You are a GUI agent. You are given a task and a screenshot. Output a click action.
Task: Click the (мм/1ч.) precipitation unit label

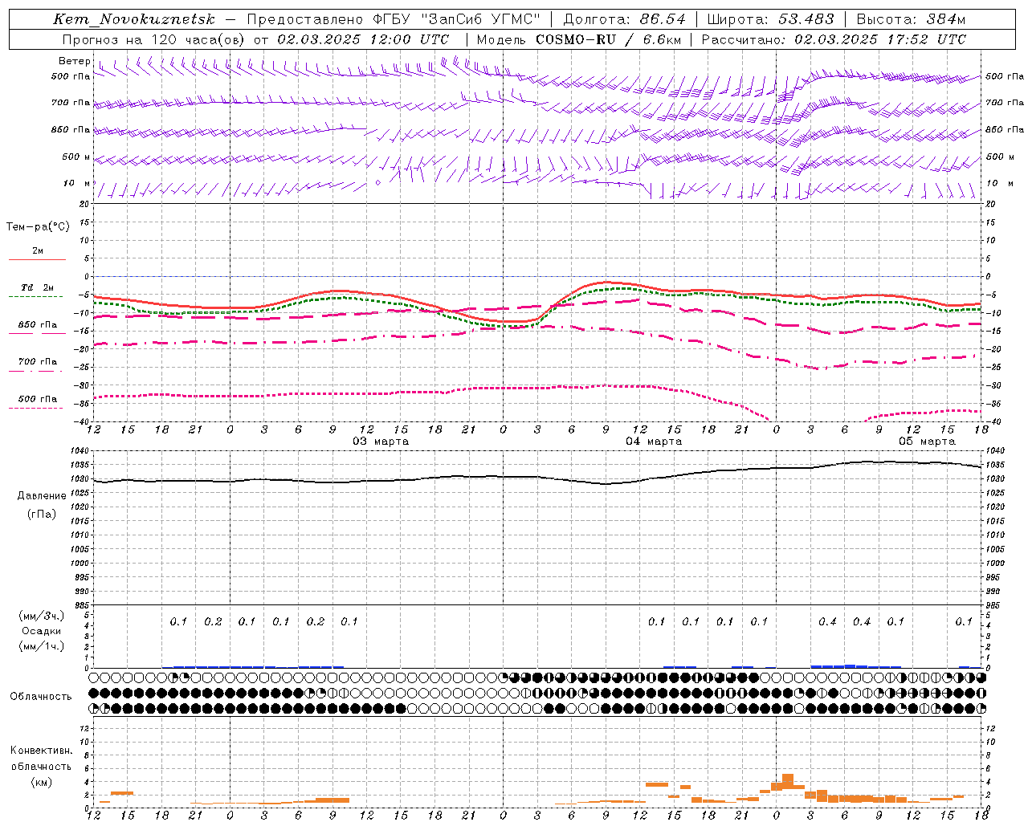coord(42,646)
